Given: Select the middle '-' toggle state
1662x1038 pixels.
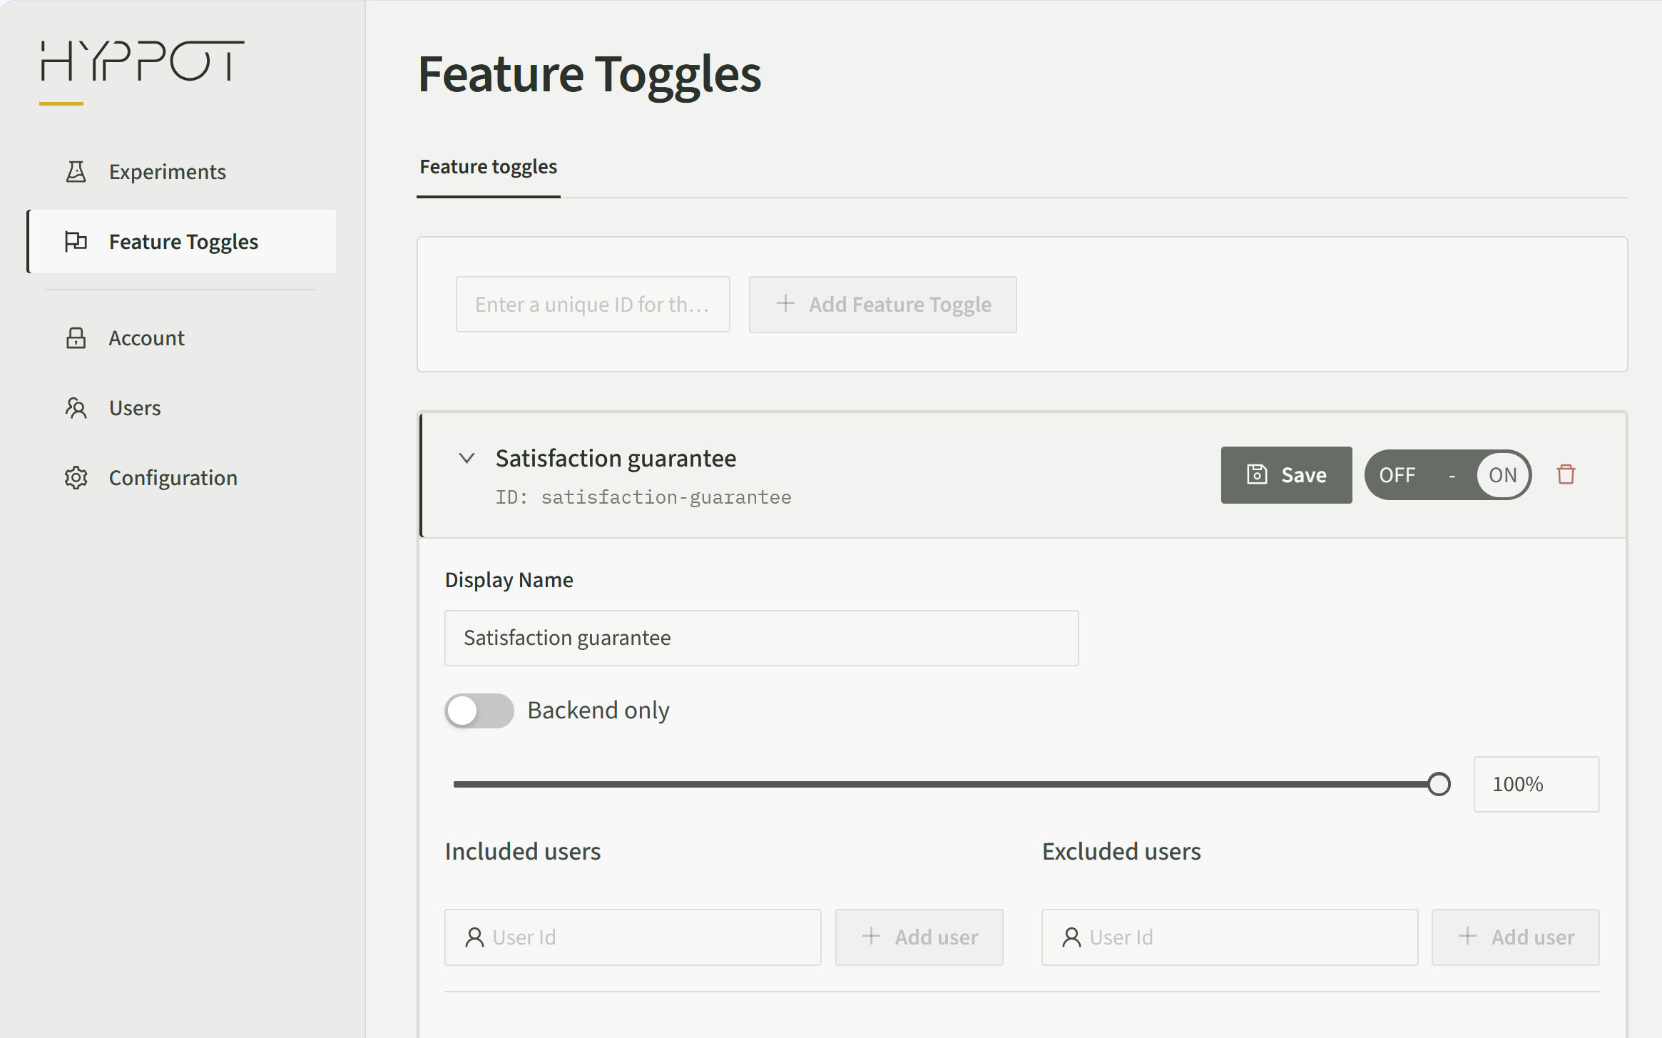Looking at the screenshot, I should 1452,475.
